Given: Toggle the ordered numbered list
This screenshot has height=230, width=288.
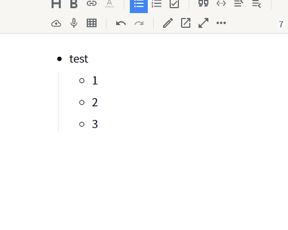Looking at the screenshot, I should pyautogui.click(x=157, y=4).
